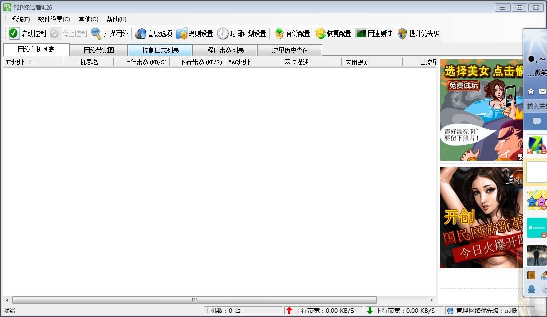Switch to 流量历史查询 tab
The height and width of the screenshot is (317, 547).
tap(290, 50)
